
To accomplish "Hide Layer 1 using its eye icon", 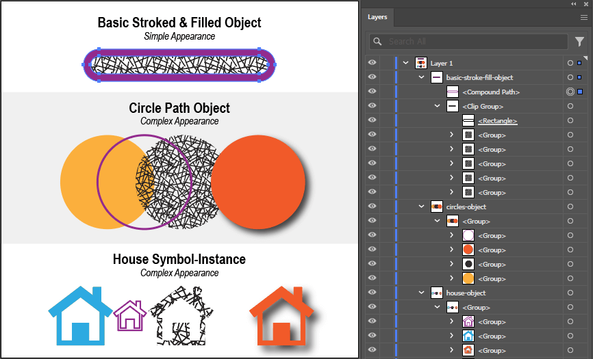I will [x=373, y=63].
